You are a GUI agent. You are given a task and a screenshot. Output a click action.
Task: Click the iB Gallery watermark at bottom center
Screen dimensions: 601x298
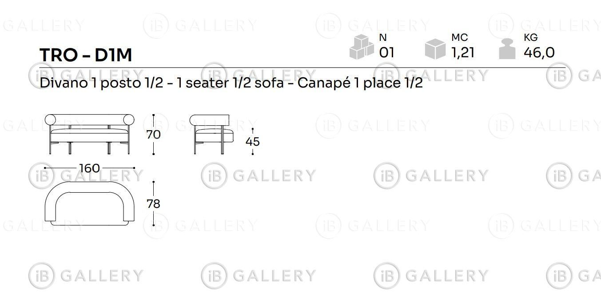click(259, 275)
